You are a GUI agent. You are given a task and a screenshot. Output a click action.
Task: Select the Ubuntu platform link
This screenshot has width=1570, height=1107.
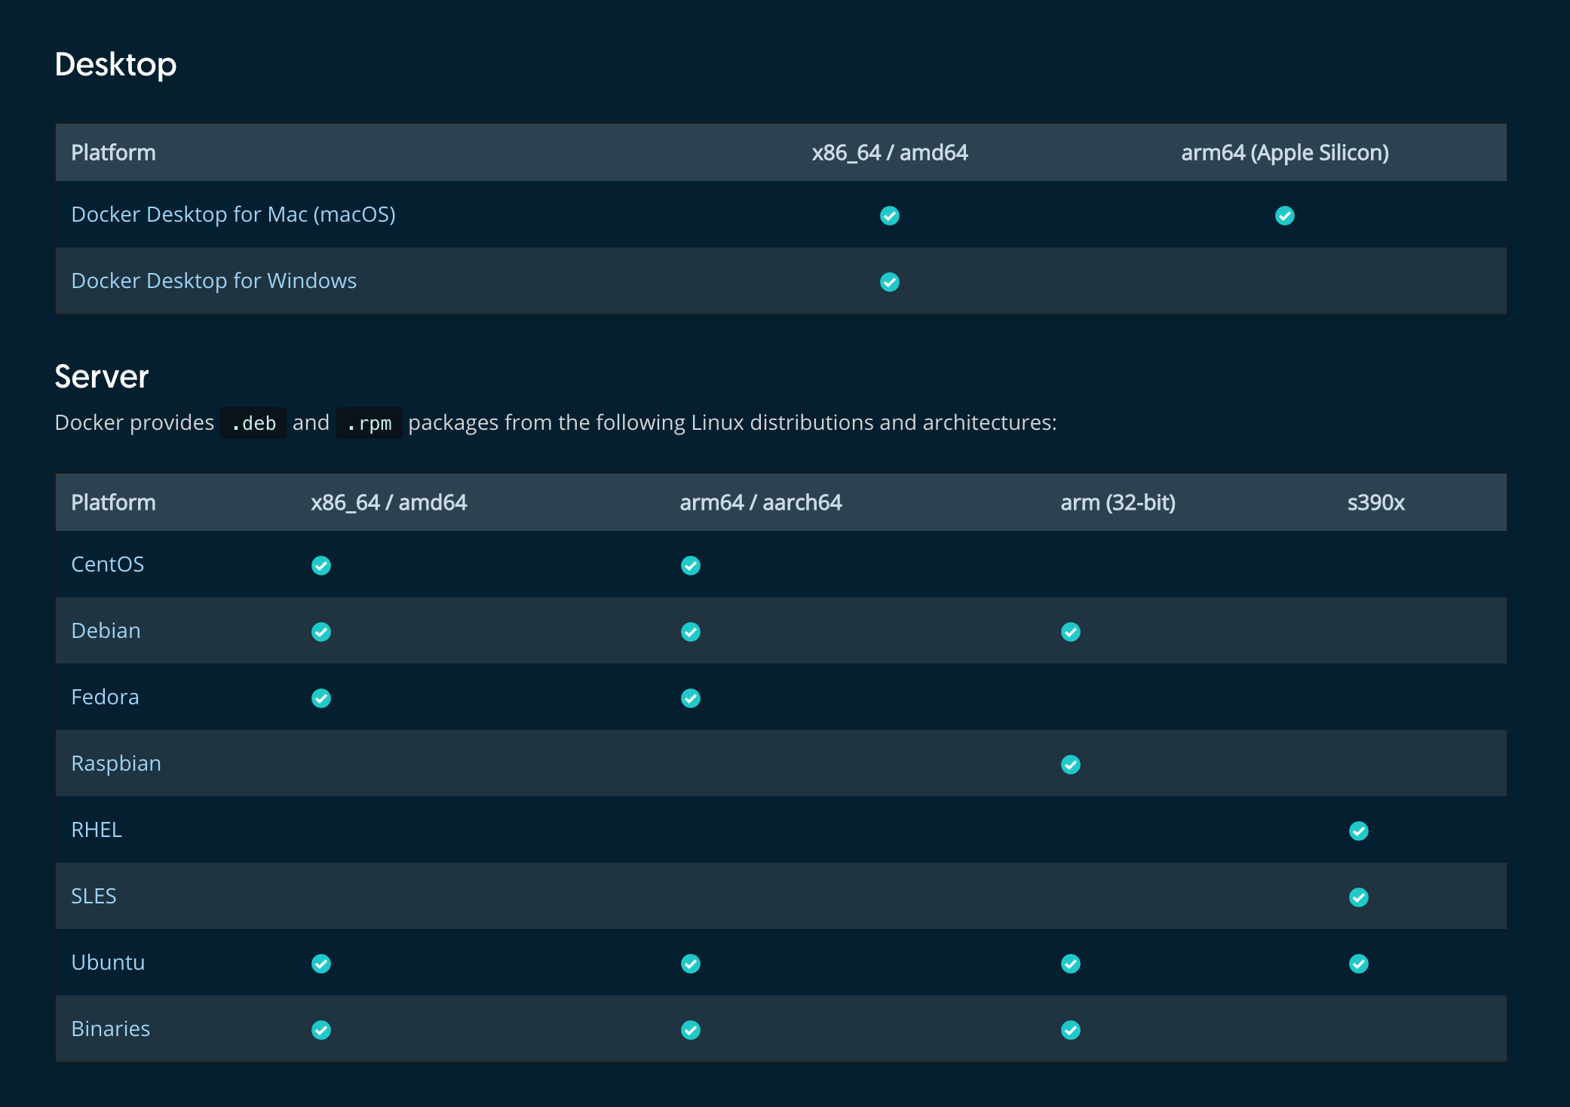(x=108, y=962)
